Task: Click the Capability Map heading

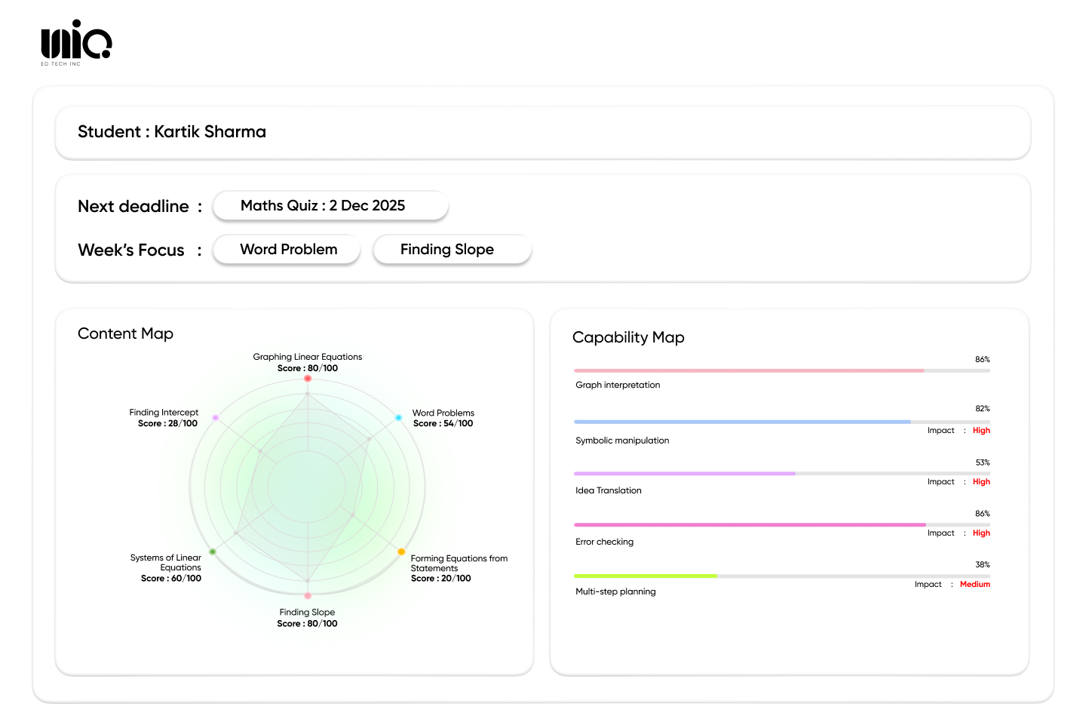Action: (x=628, y=337)
